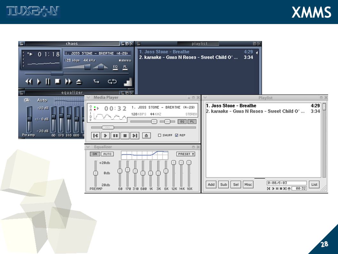Select karaoke Guns N Roses track in light Playlist
Image resolution: width=338 pixels, height=254 pixels.
263,111
